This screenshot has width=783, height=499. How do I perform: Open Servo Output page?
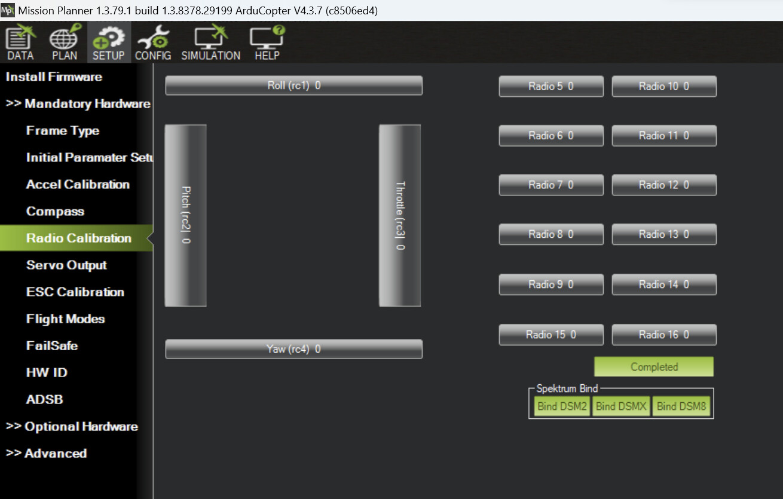pyautogui.click(x=66, y=265)
